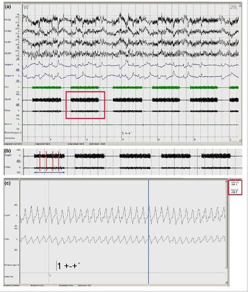Screen dimensions: 248x292
Task: Click time axis tick '25' in panel (a)
Action: pos(195,139)
